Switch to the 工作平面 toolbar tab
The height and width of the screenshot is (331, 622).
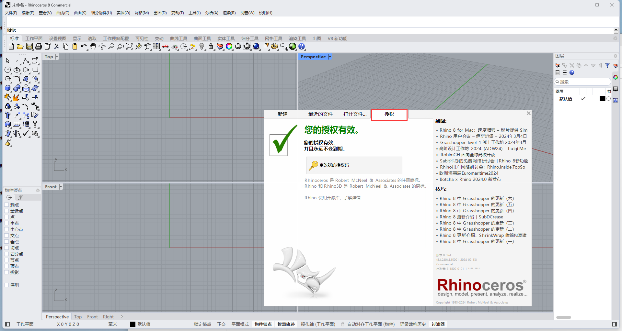34,39
